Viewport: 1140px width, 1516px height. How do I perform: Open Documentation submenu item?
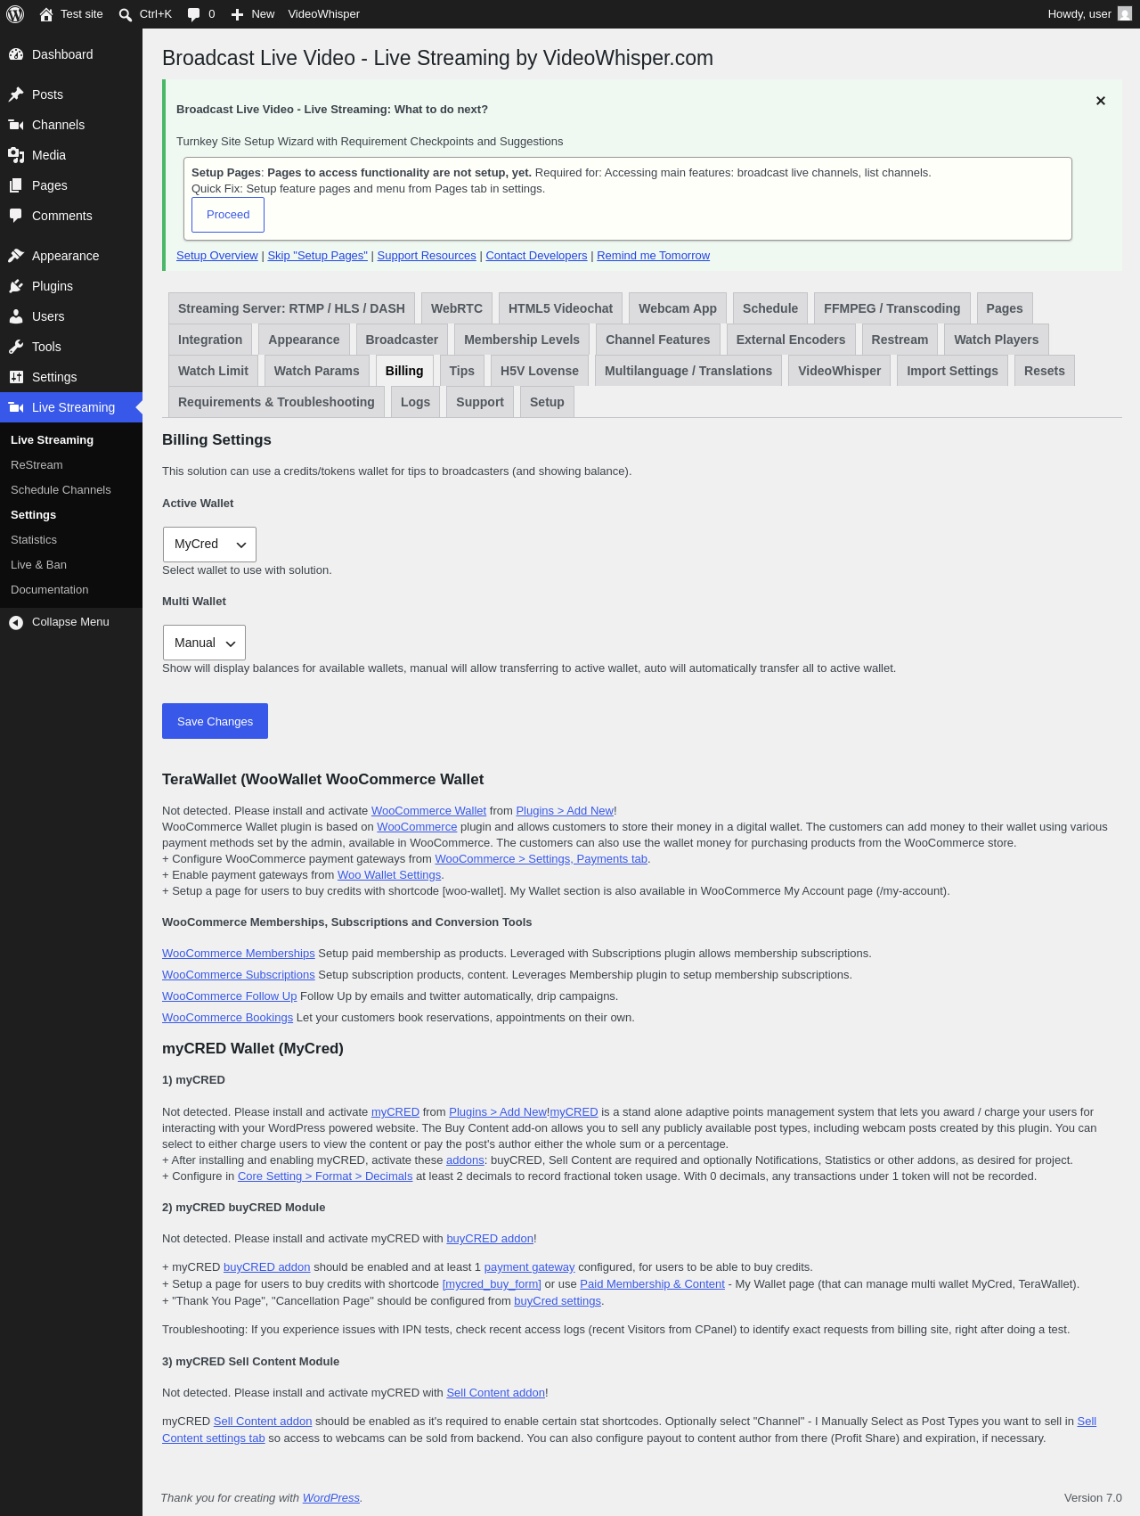50,590
